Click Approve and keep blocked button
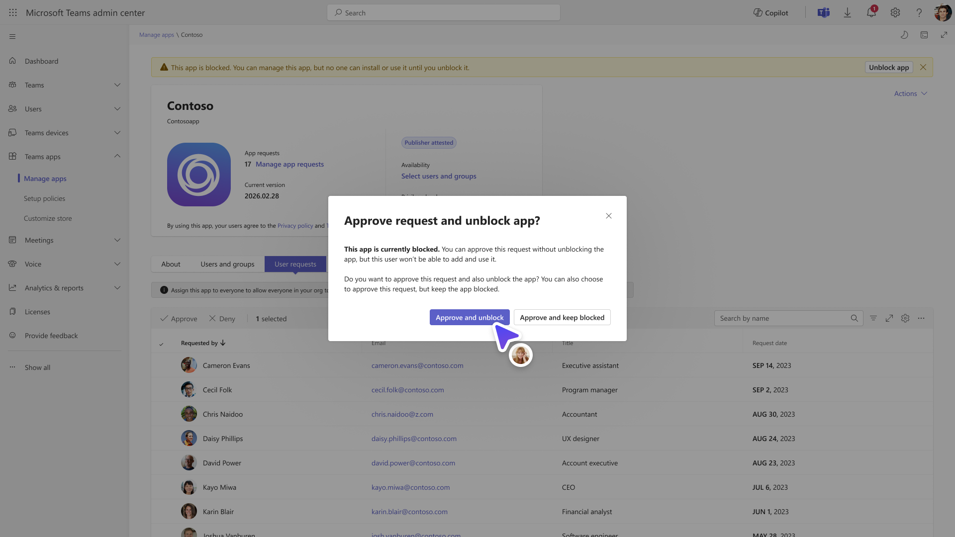Screen dimensions: 955x537 coord(562,317)
